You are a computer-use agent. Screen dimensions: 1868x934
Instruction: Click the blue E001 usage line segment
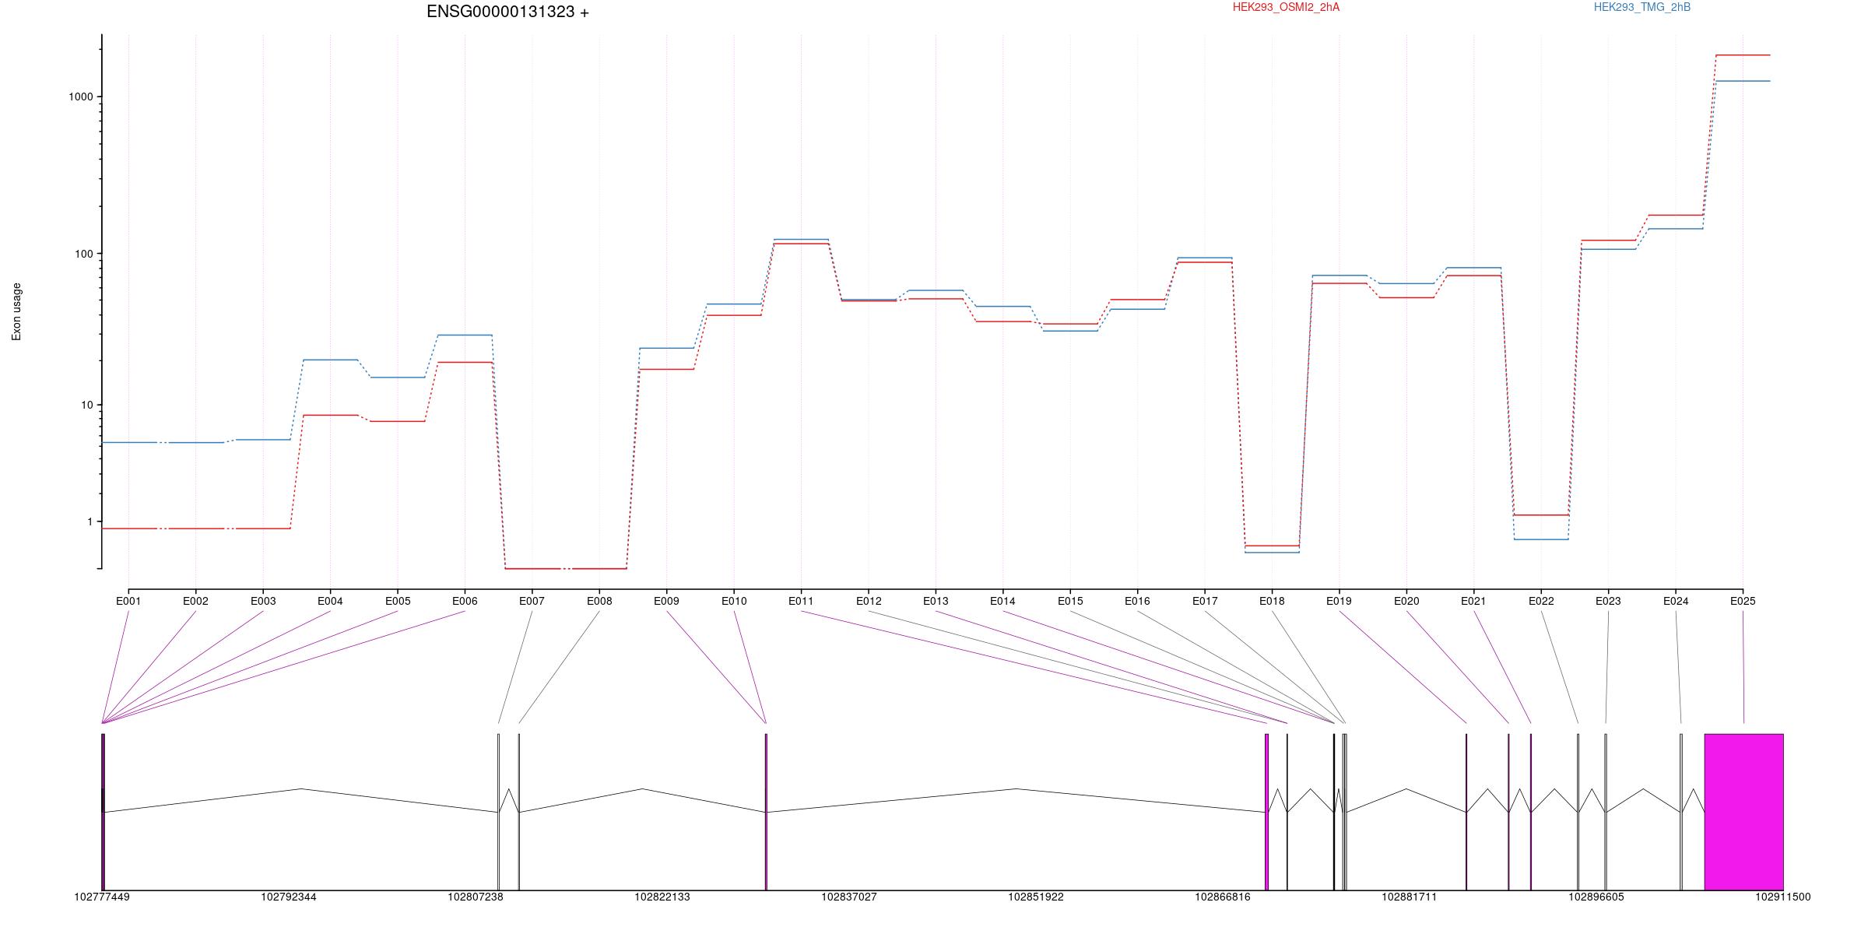click(129, 442)
